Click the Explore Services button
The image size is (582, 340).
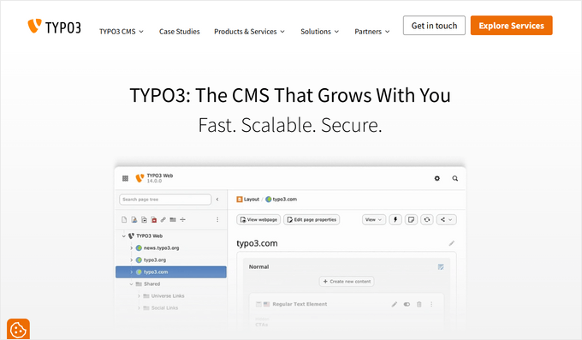pyautogui.click(x=512, y=26)
